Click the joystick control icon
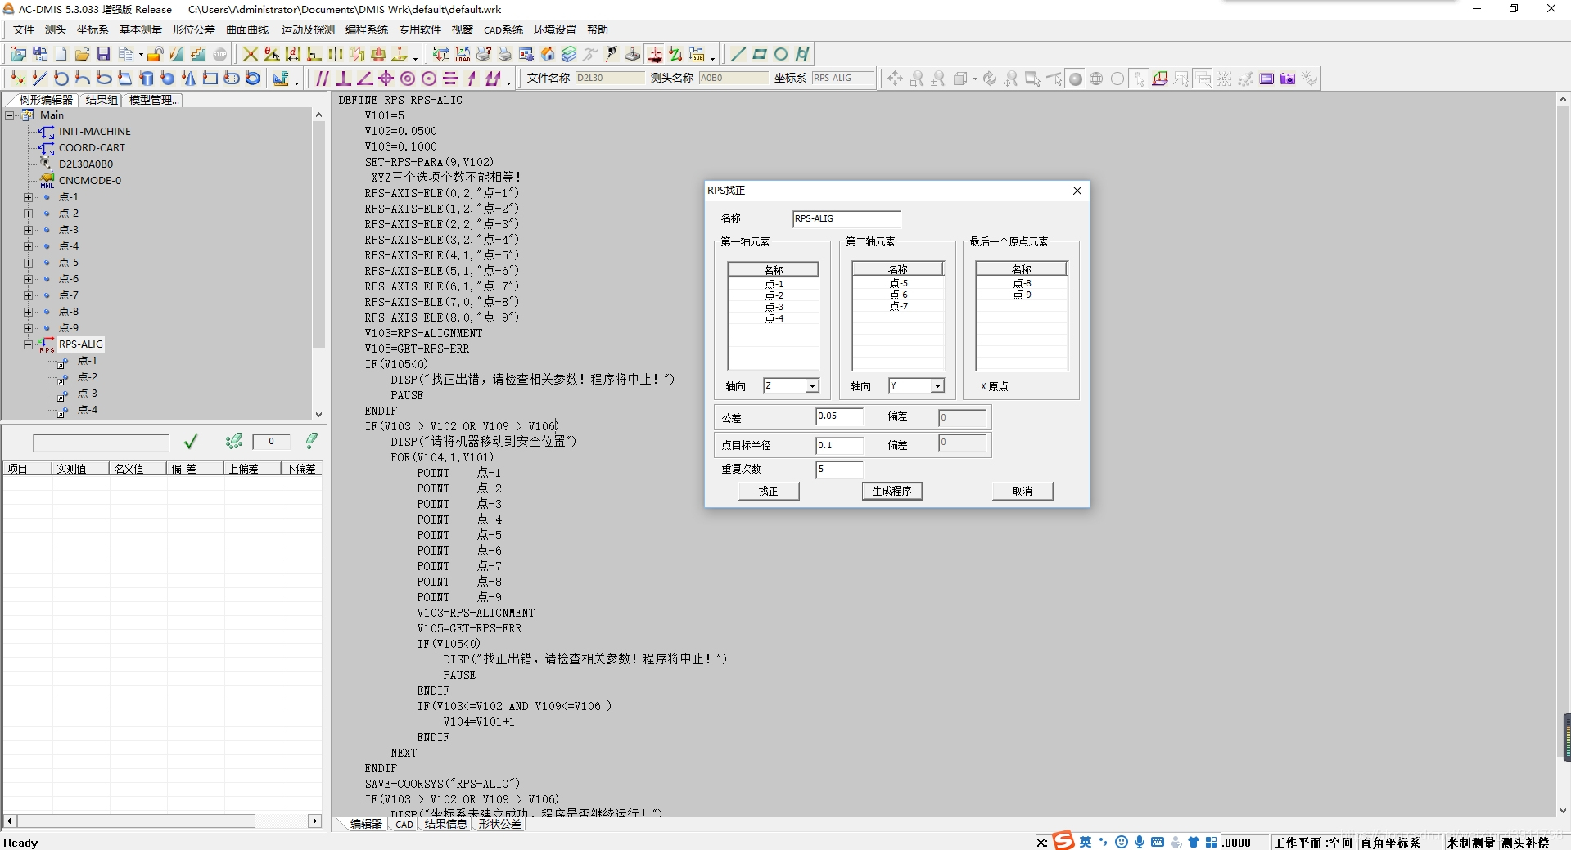The image size is (1571, 850). coord(632,54)
